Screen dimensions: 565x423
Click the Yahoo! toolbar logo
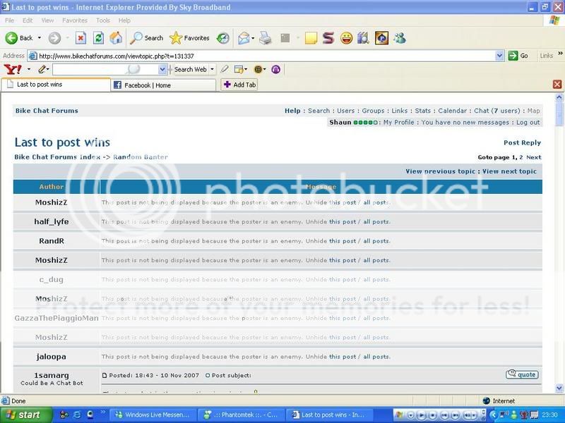[13, 69]
